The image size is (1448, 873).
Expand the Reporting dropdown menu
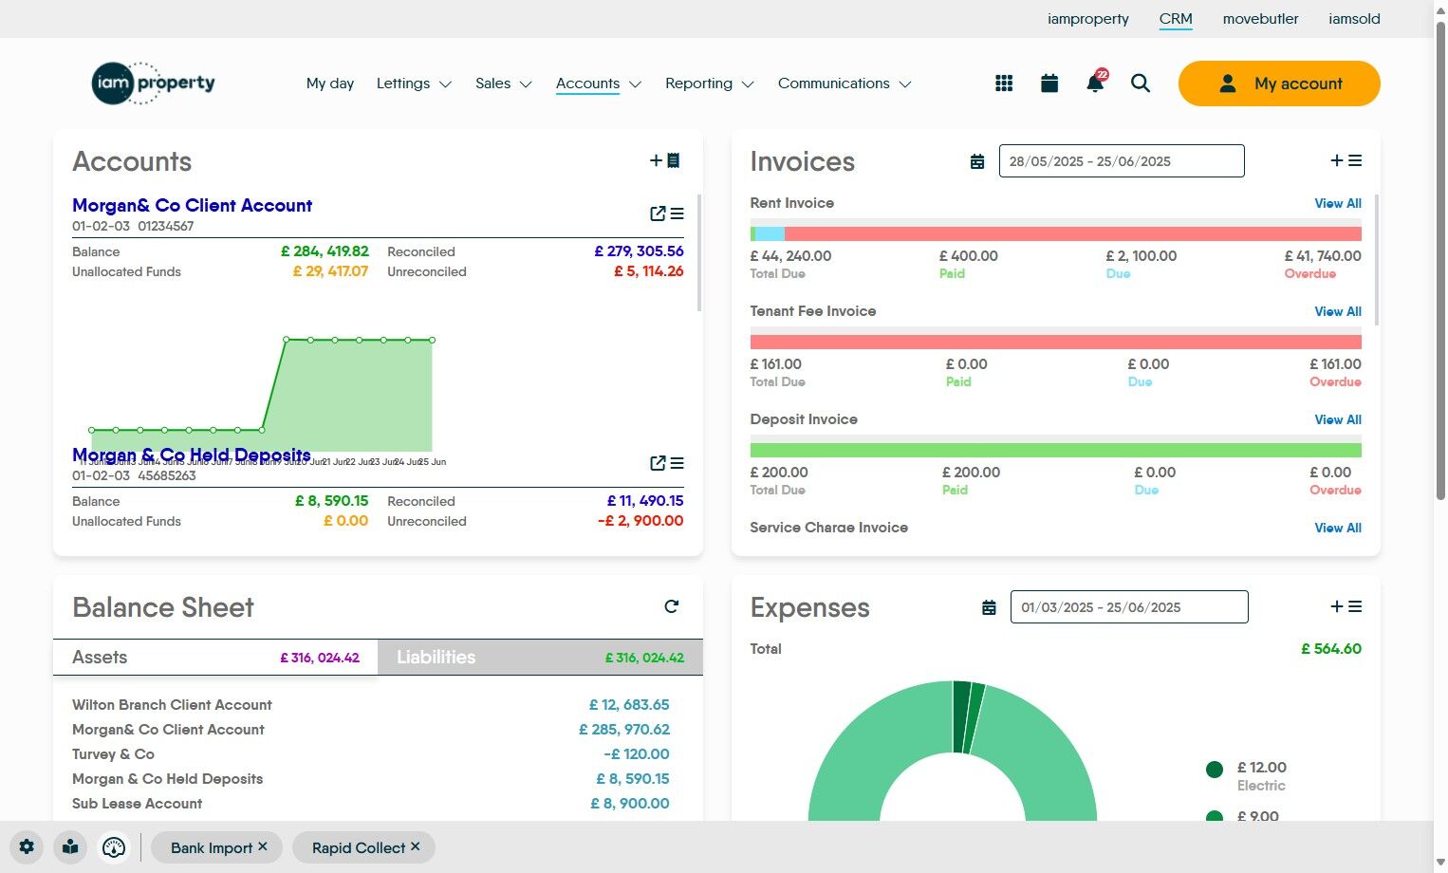pyautogui.click(x=710, y=84)
